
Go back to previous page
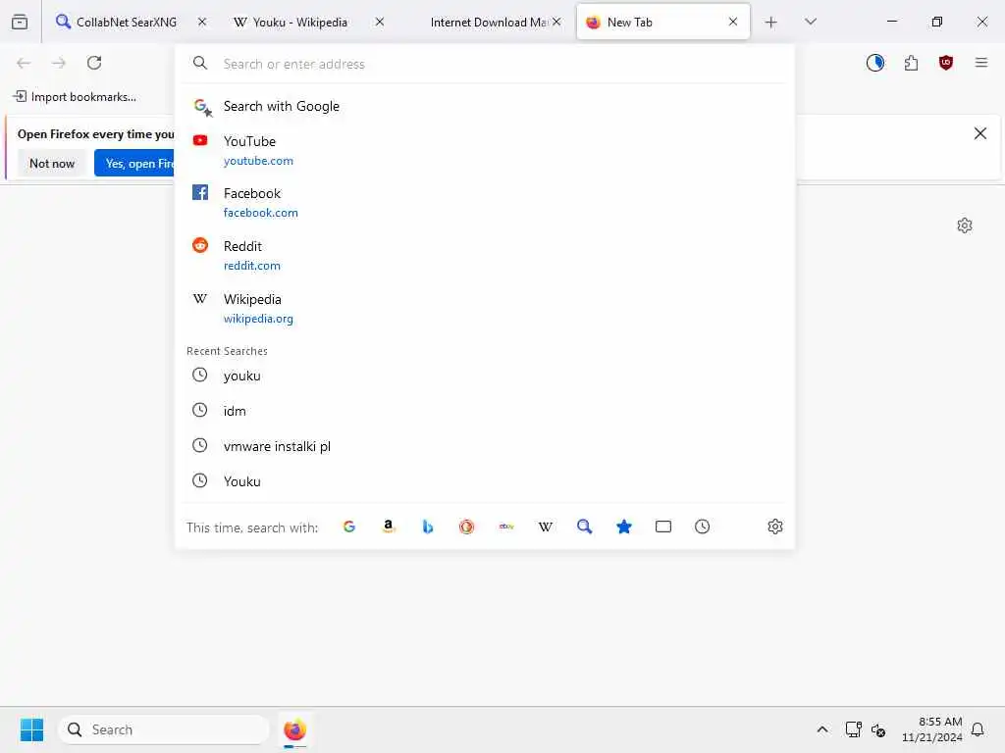pyautogui.click(x=24, y=63)
